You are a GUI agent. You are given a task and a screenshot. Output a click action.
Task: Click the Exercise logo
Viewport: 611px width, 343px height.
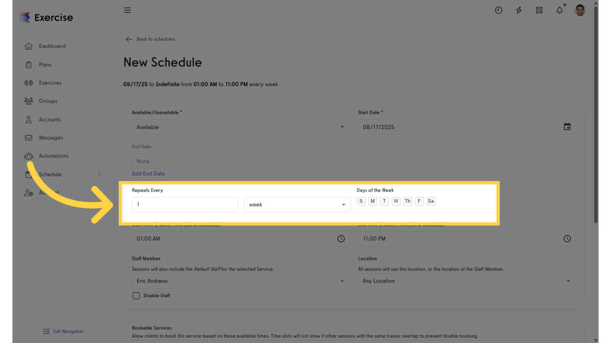pyautogui.click(x=46, y=17)
